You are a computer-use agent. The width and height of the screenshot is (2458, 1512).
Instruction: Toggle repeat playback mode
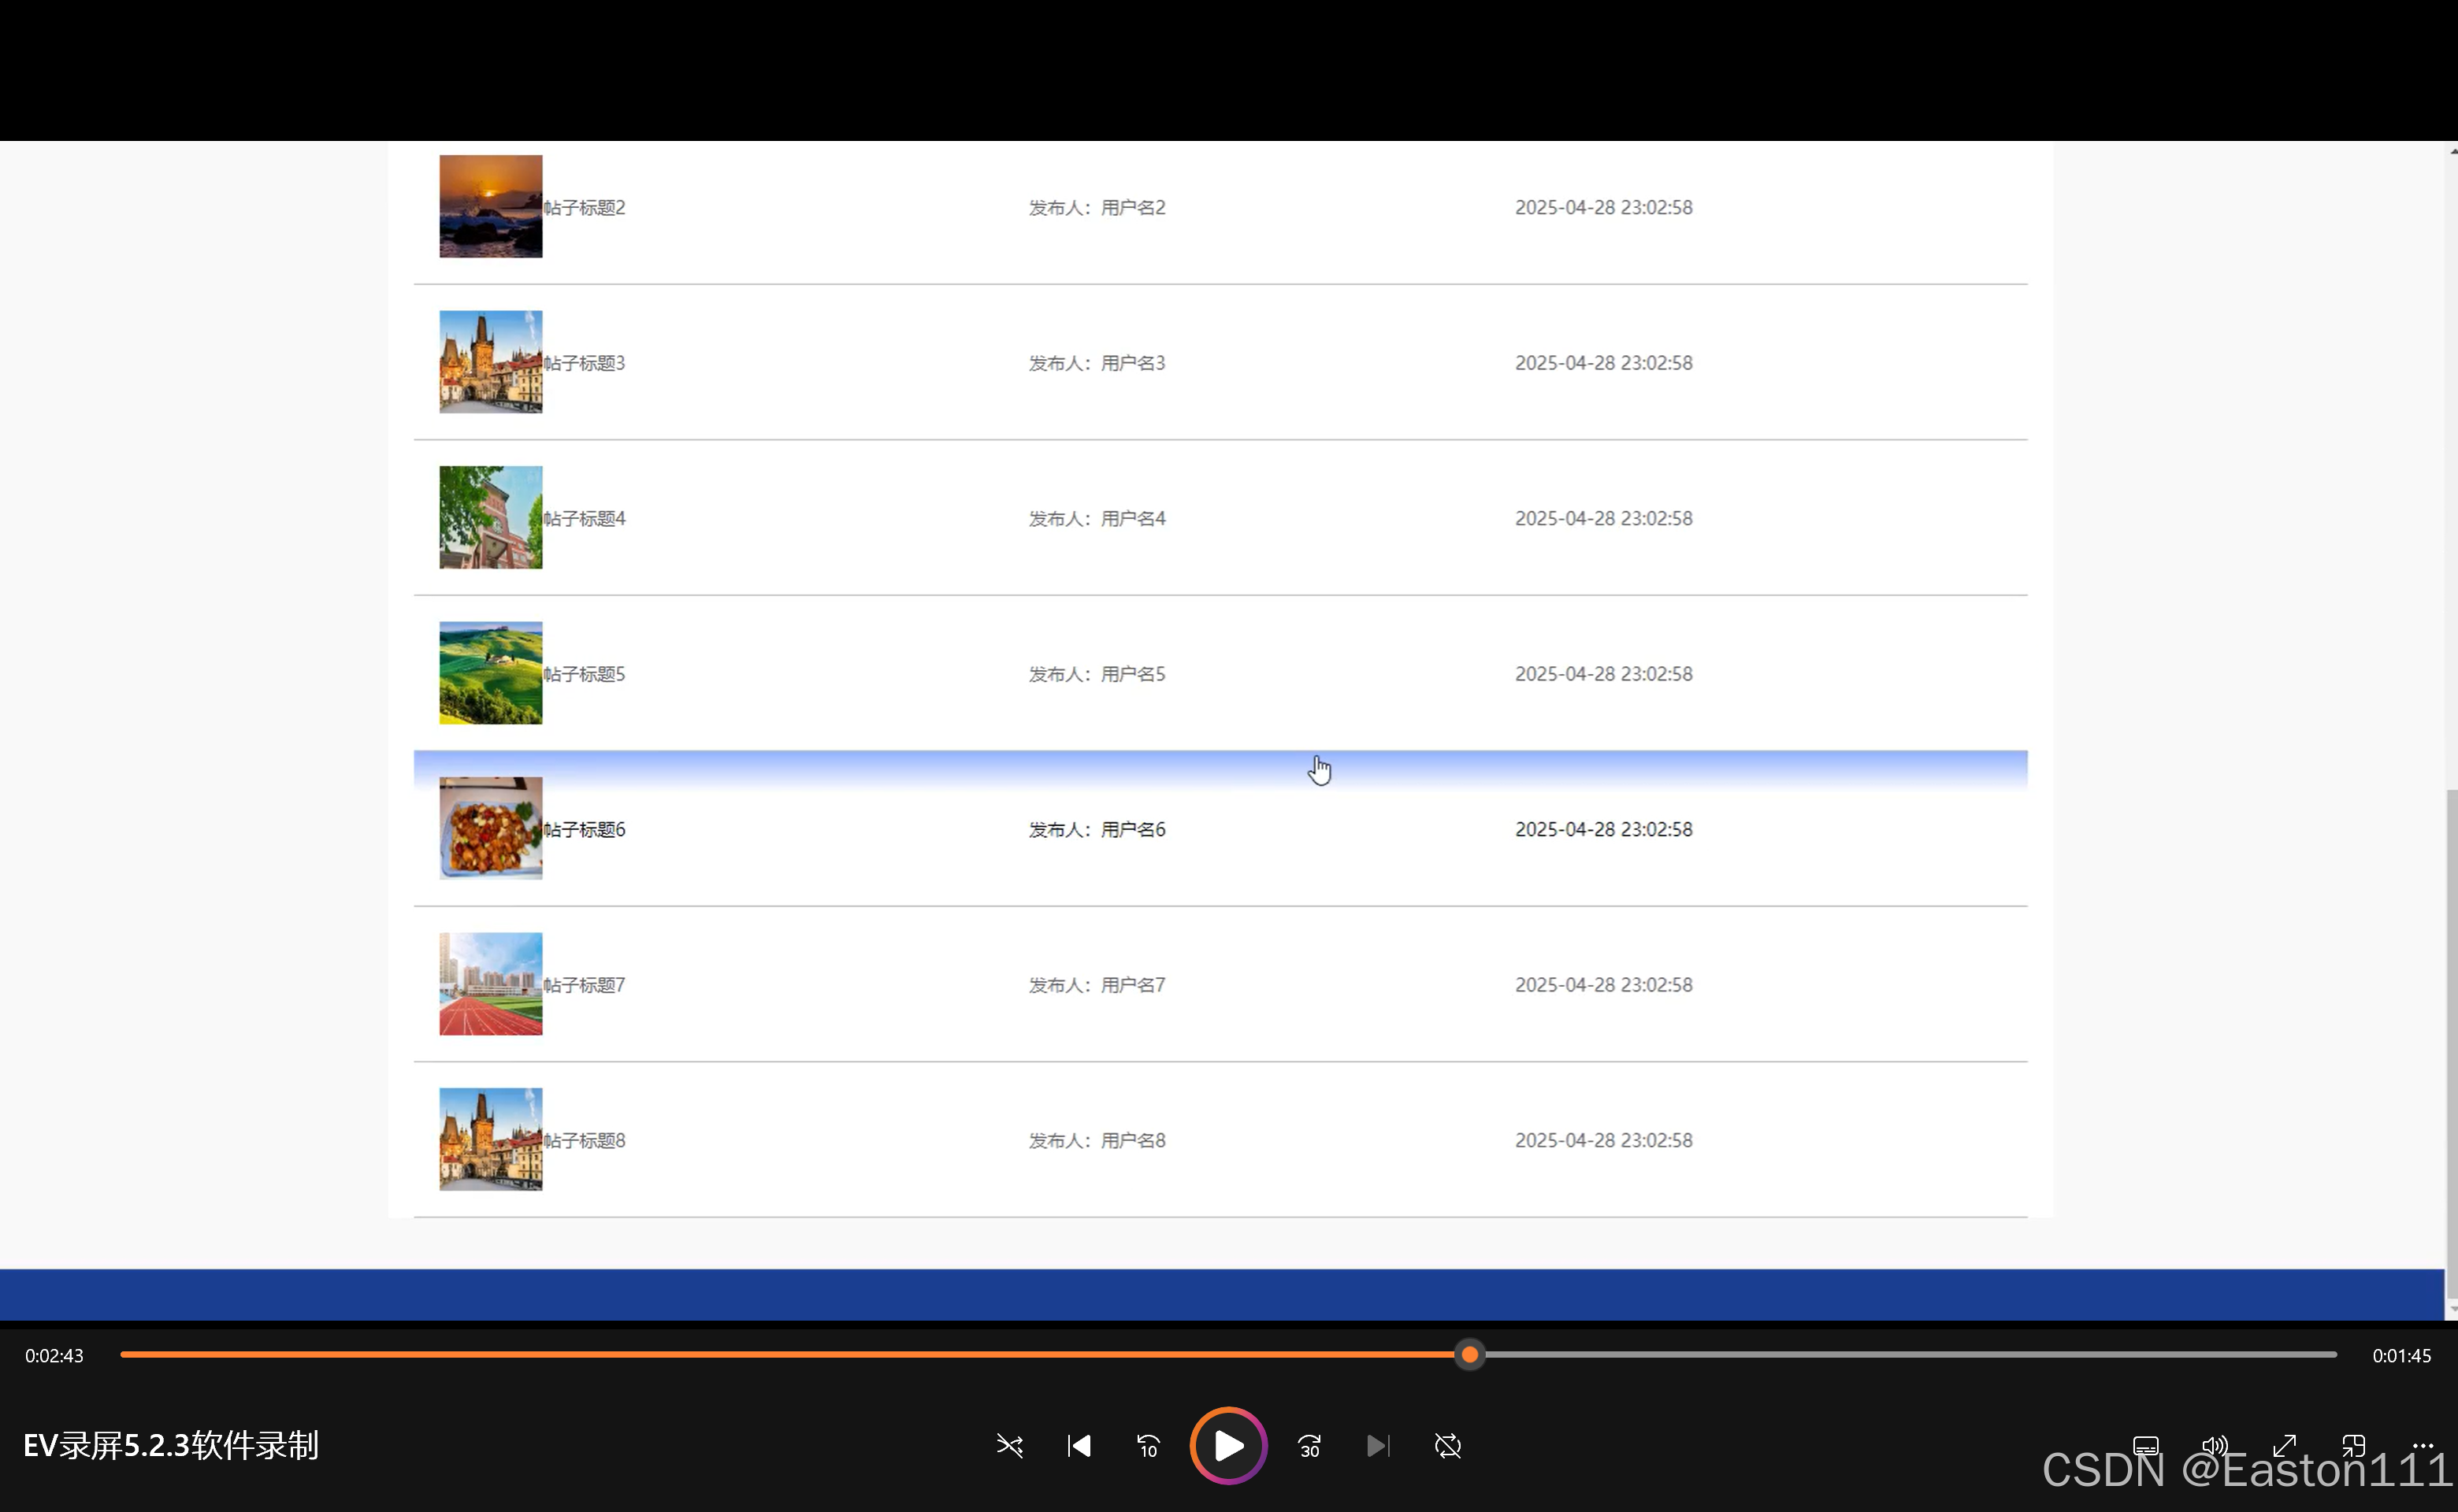click(x=1447, y=1446)
